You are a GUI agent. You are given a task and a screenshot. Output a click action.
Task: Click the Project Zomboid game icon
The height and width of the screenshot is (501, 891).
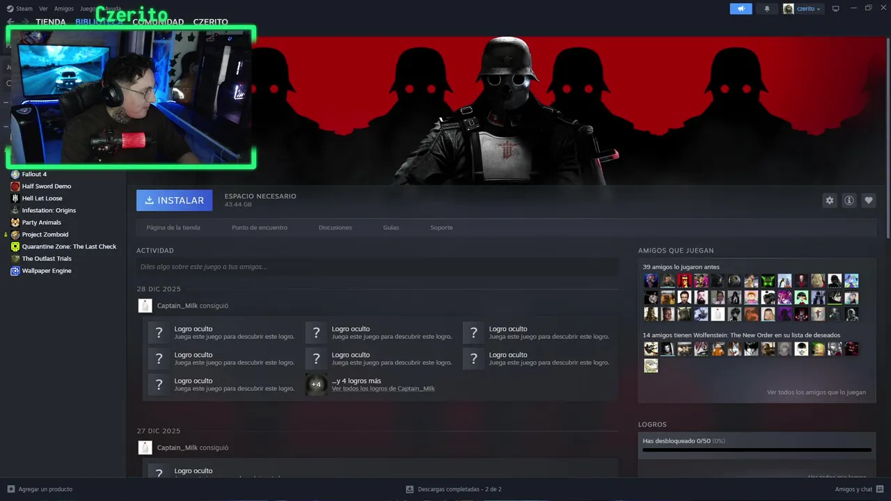(15, 234)
